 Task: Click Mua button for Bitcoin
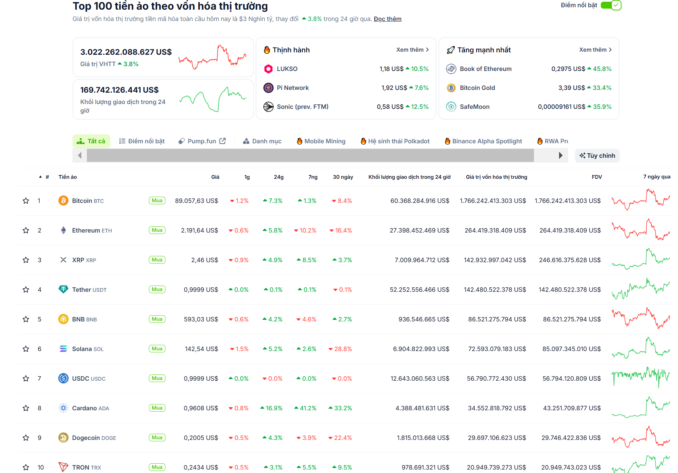point(157,200)
